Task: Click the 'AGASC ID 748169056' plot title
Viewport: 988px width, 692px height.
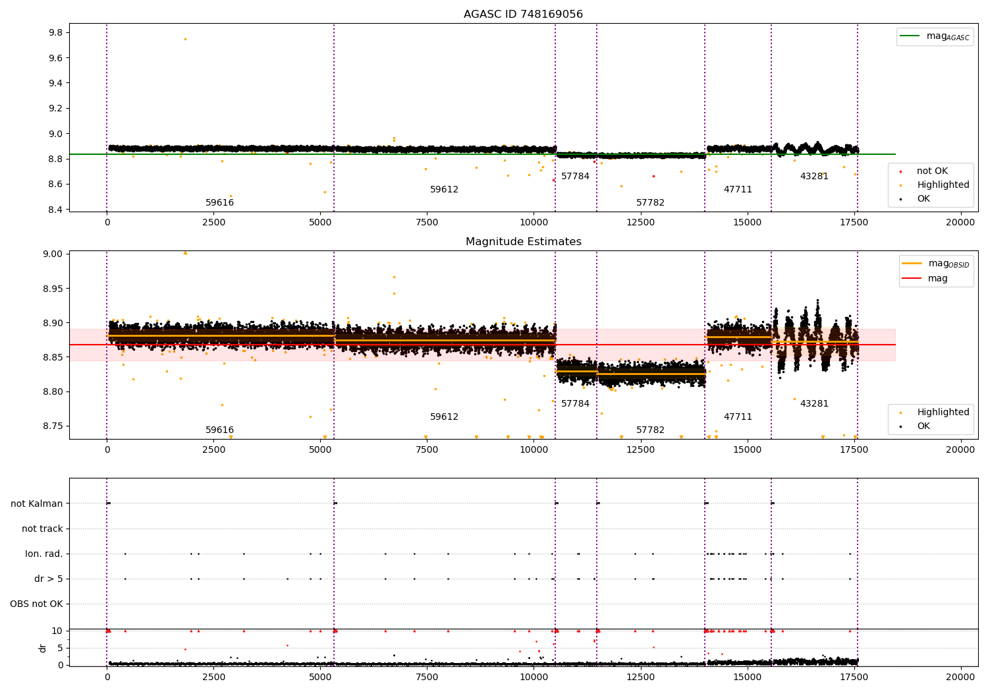Action: point(523,14)
